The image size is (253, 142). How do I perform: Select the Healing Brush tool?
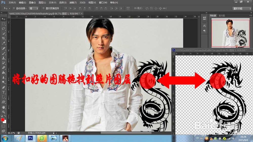point(3,48)
